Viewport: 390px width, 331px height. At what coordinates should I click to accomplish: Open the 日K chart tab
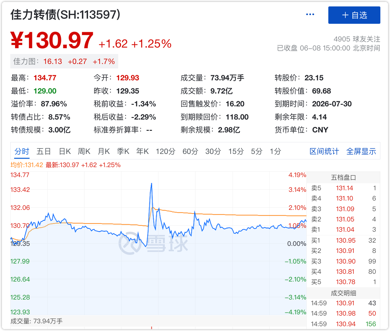coord(65,151)
